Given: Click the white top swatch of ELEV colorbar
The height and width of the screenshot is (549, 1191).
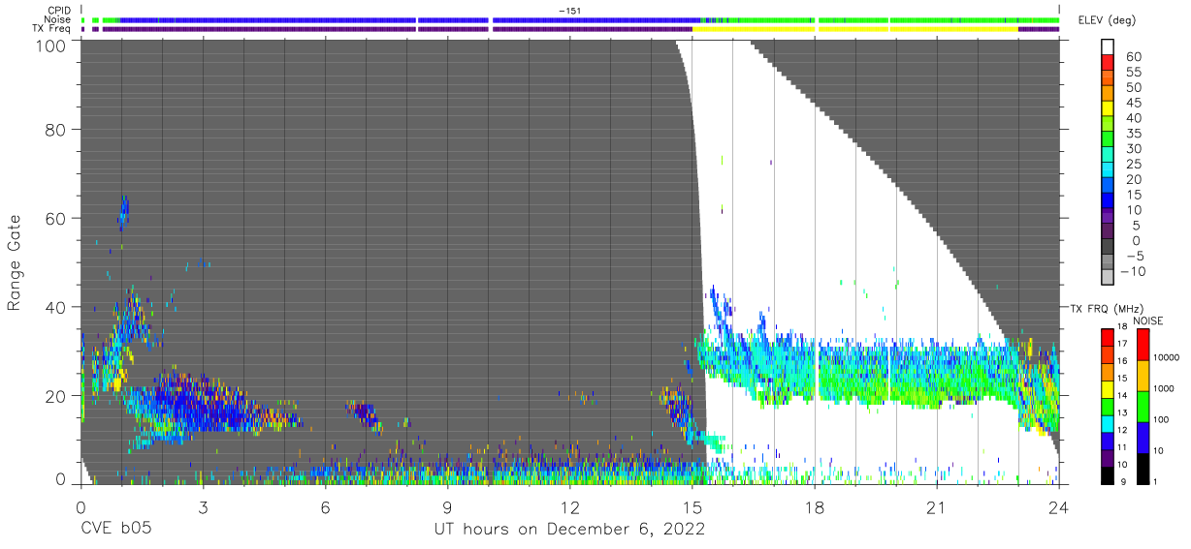Looking at the screenshot, I should [1107, 46].
